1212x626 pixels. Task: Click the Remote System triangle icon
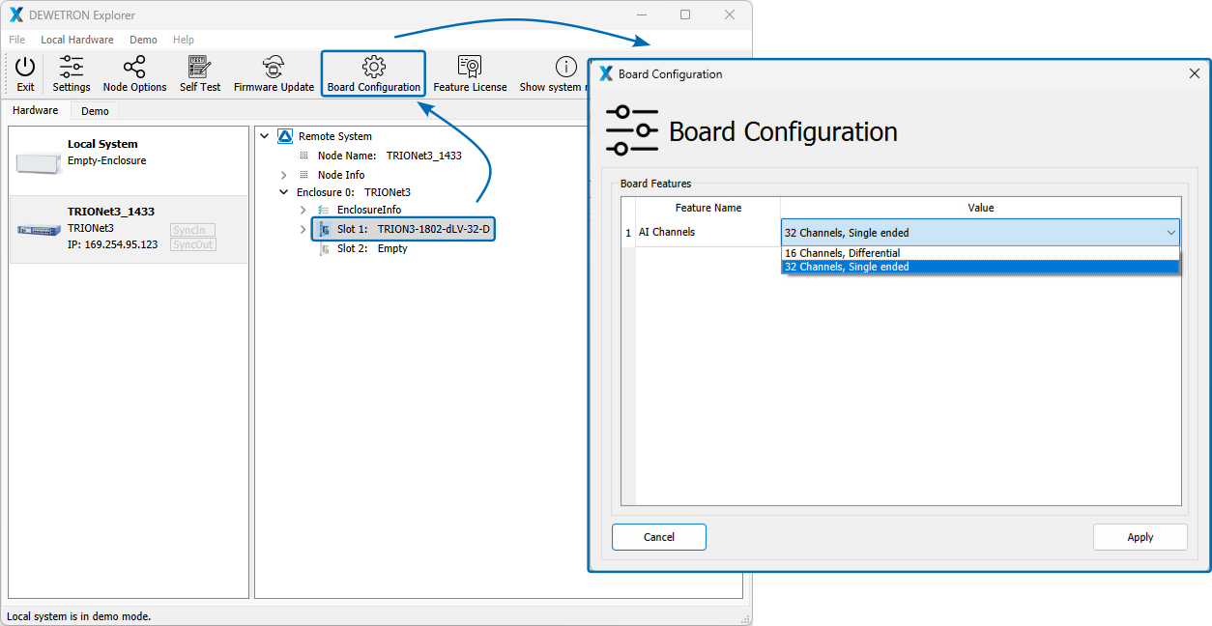pyautogui.click(x=285, y=136)
